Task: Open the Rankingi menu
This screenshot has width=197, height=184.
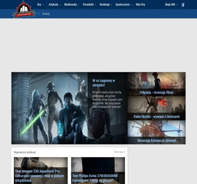Action: [x=104, y=5]
